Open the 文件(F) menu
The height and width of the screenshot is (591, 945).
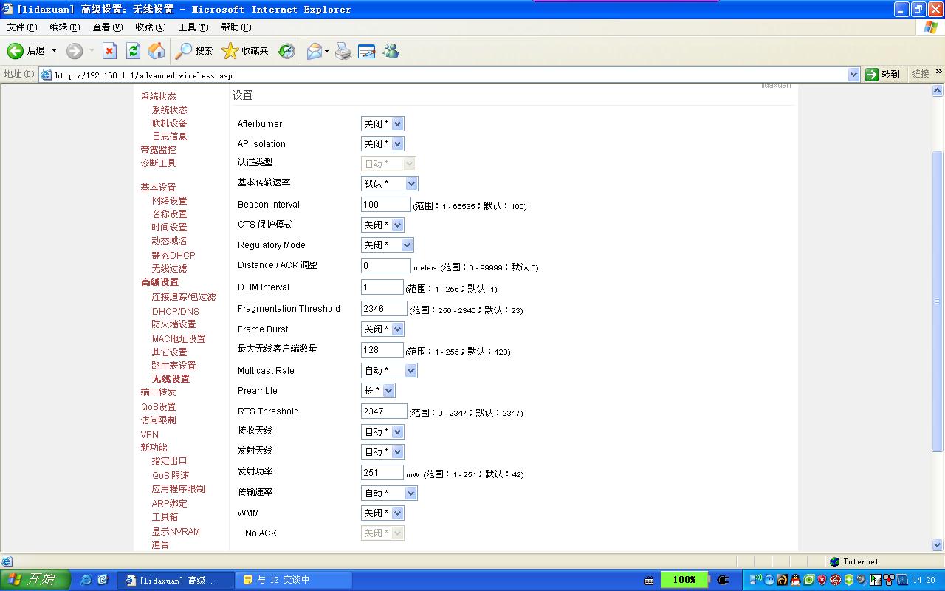[22, 27]
